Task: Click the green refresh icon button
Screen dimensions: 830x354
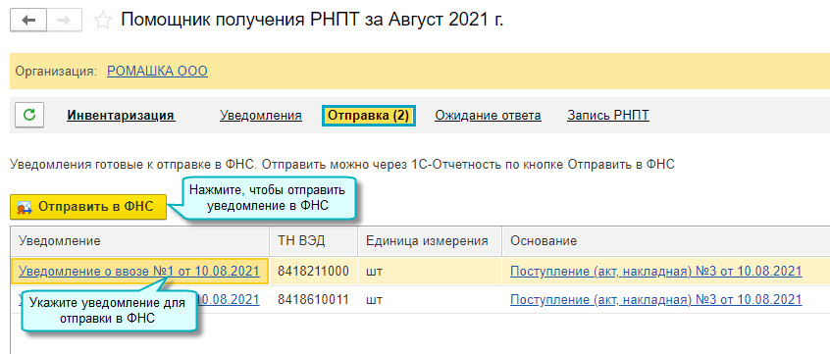Action: click(29, 115)
